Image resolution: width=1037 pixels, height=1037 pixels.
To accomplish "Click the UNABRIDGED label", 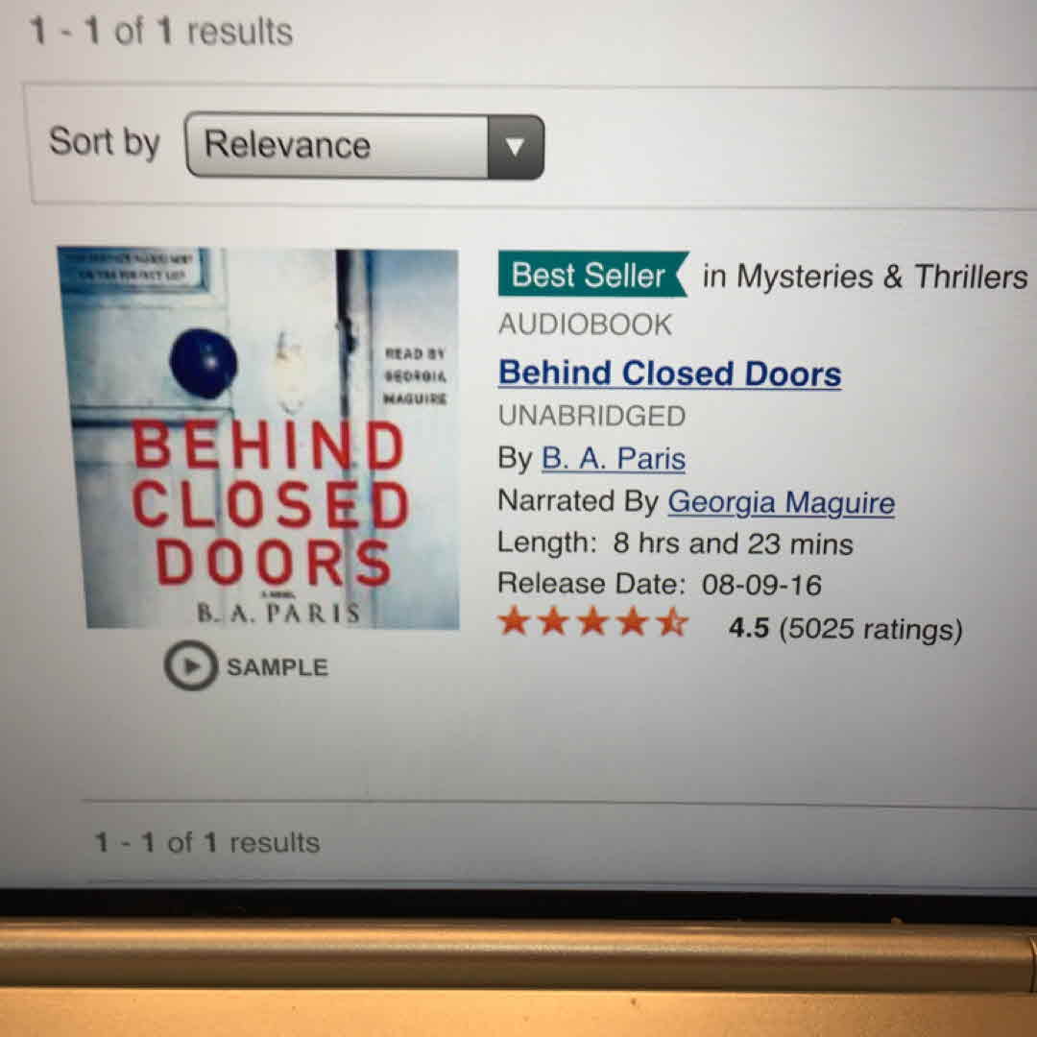I will click(591, 416).
